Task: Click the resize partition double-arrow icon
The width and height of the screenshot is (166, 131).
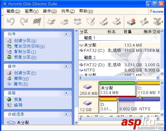Action: pyautogui.click(x=77, y=21)
